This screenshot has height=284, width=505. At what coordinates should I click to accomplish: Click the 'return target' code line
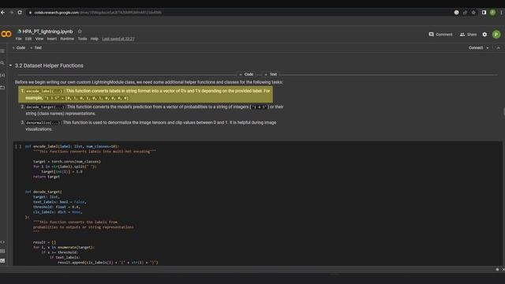click(x=47, y=177)
